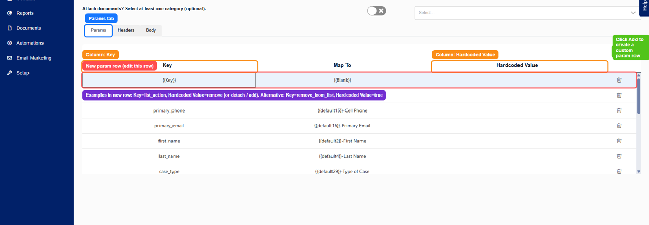The width and height of the screenshot is (649, 225).
Task: Open Setup in the sidebar
Action: (22, 73)
